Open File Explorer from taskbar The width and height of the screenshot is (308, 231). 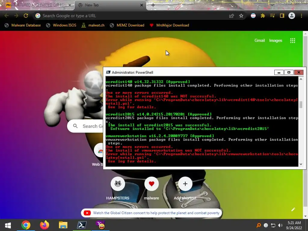coord(63,225)
